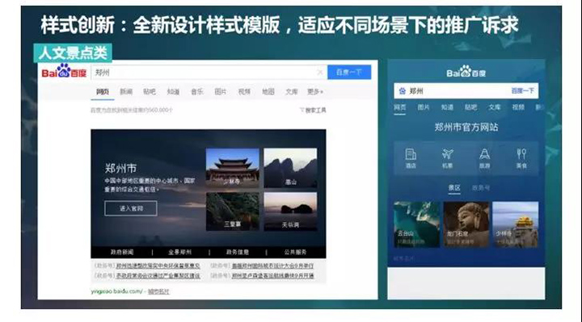Open the hotel icon in mobile panel
Image resolution: width=582 pixels, height=322 pixels.
pos(411,158)
